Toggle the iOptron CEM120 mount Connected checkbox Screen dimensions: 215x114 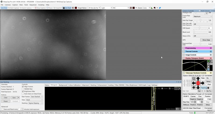pyautogui.click(x=203, y=76)
